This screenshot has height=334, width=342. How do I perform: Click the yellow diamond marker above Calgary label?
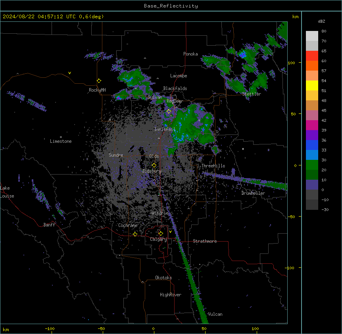click(161, 234)
